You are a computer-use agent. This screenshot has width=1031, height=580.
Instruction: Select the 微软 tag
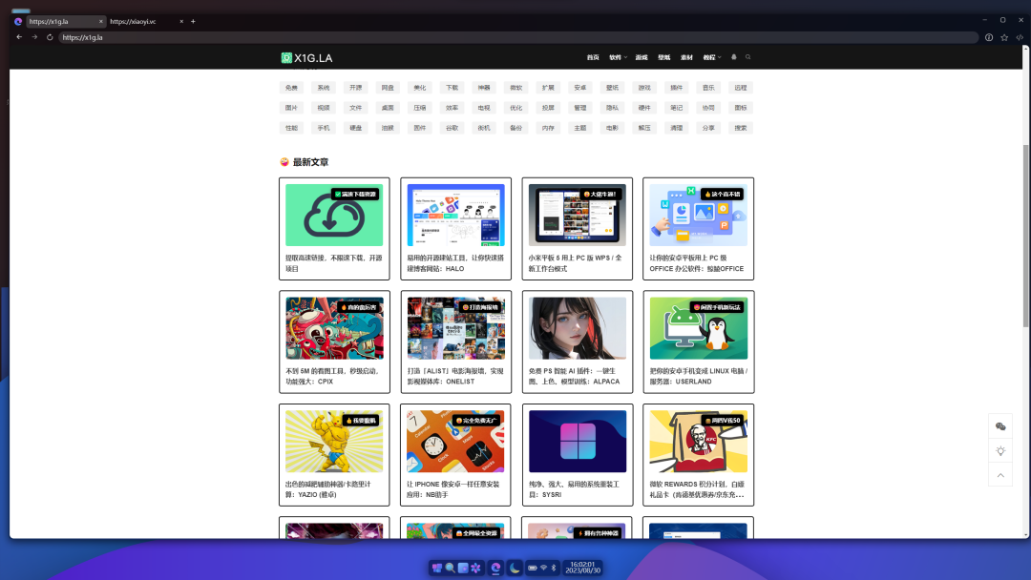[516, 88]
